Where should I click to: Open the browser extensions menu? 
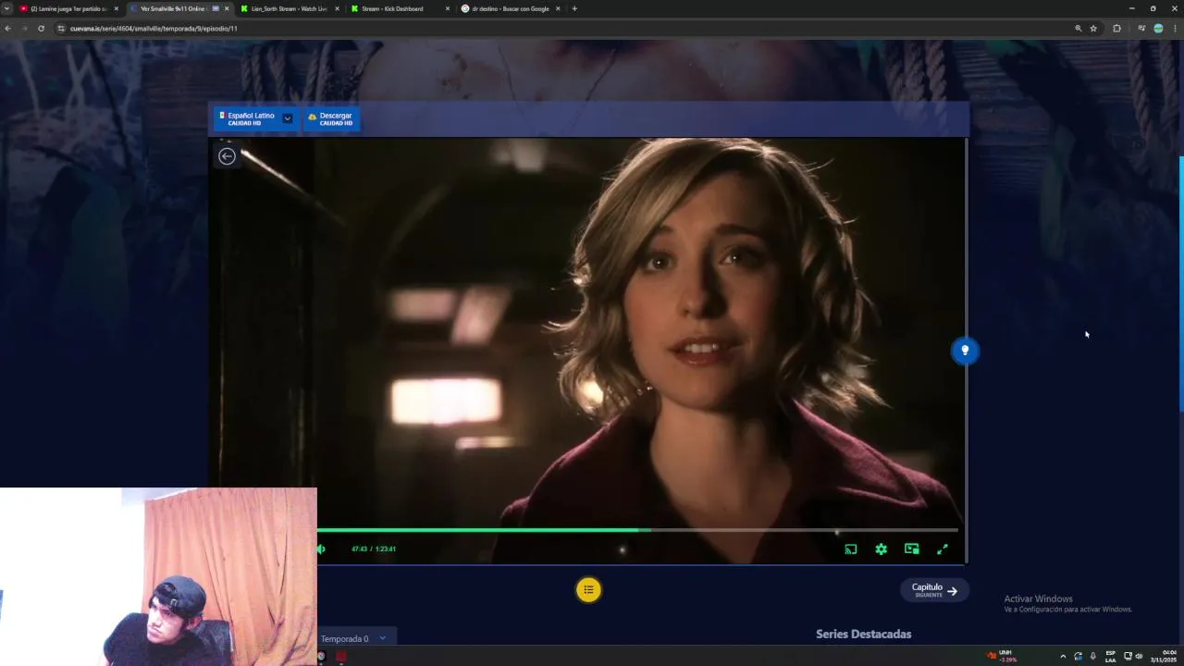(1116, 29)
